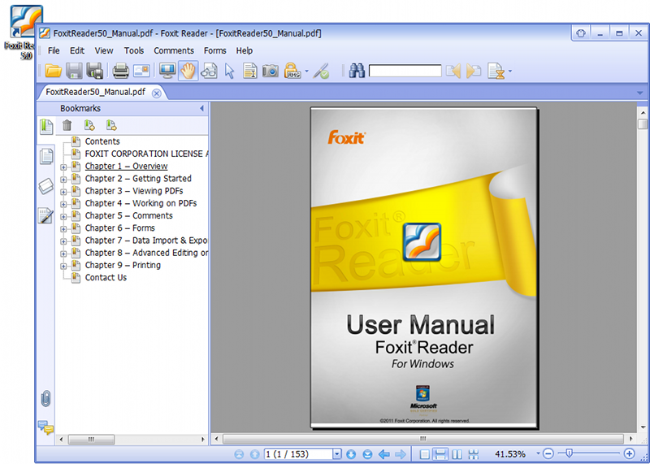Open the Attachments paperclip panel
The height and width of the screenshot is (464, 650).
(45, 398)
